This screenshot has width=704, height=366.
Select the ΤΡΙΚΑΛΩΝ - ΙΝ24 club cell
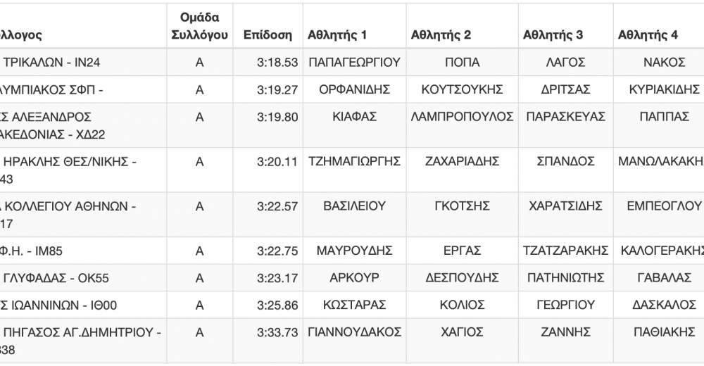coord(51,63)
